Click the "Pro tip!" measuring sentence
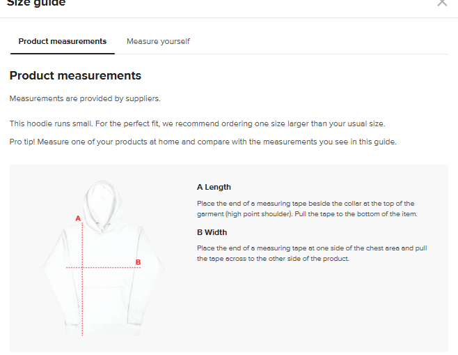458x355 pixels. click(x=203, y=142)
